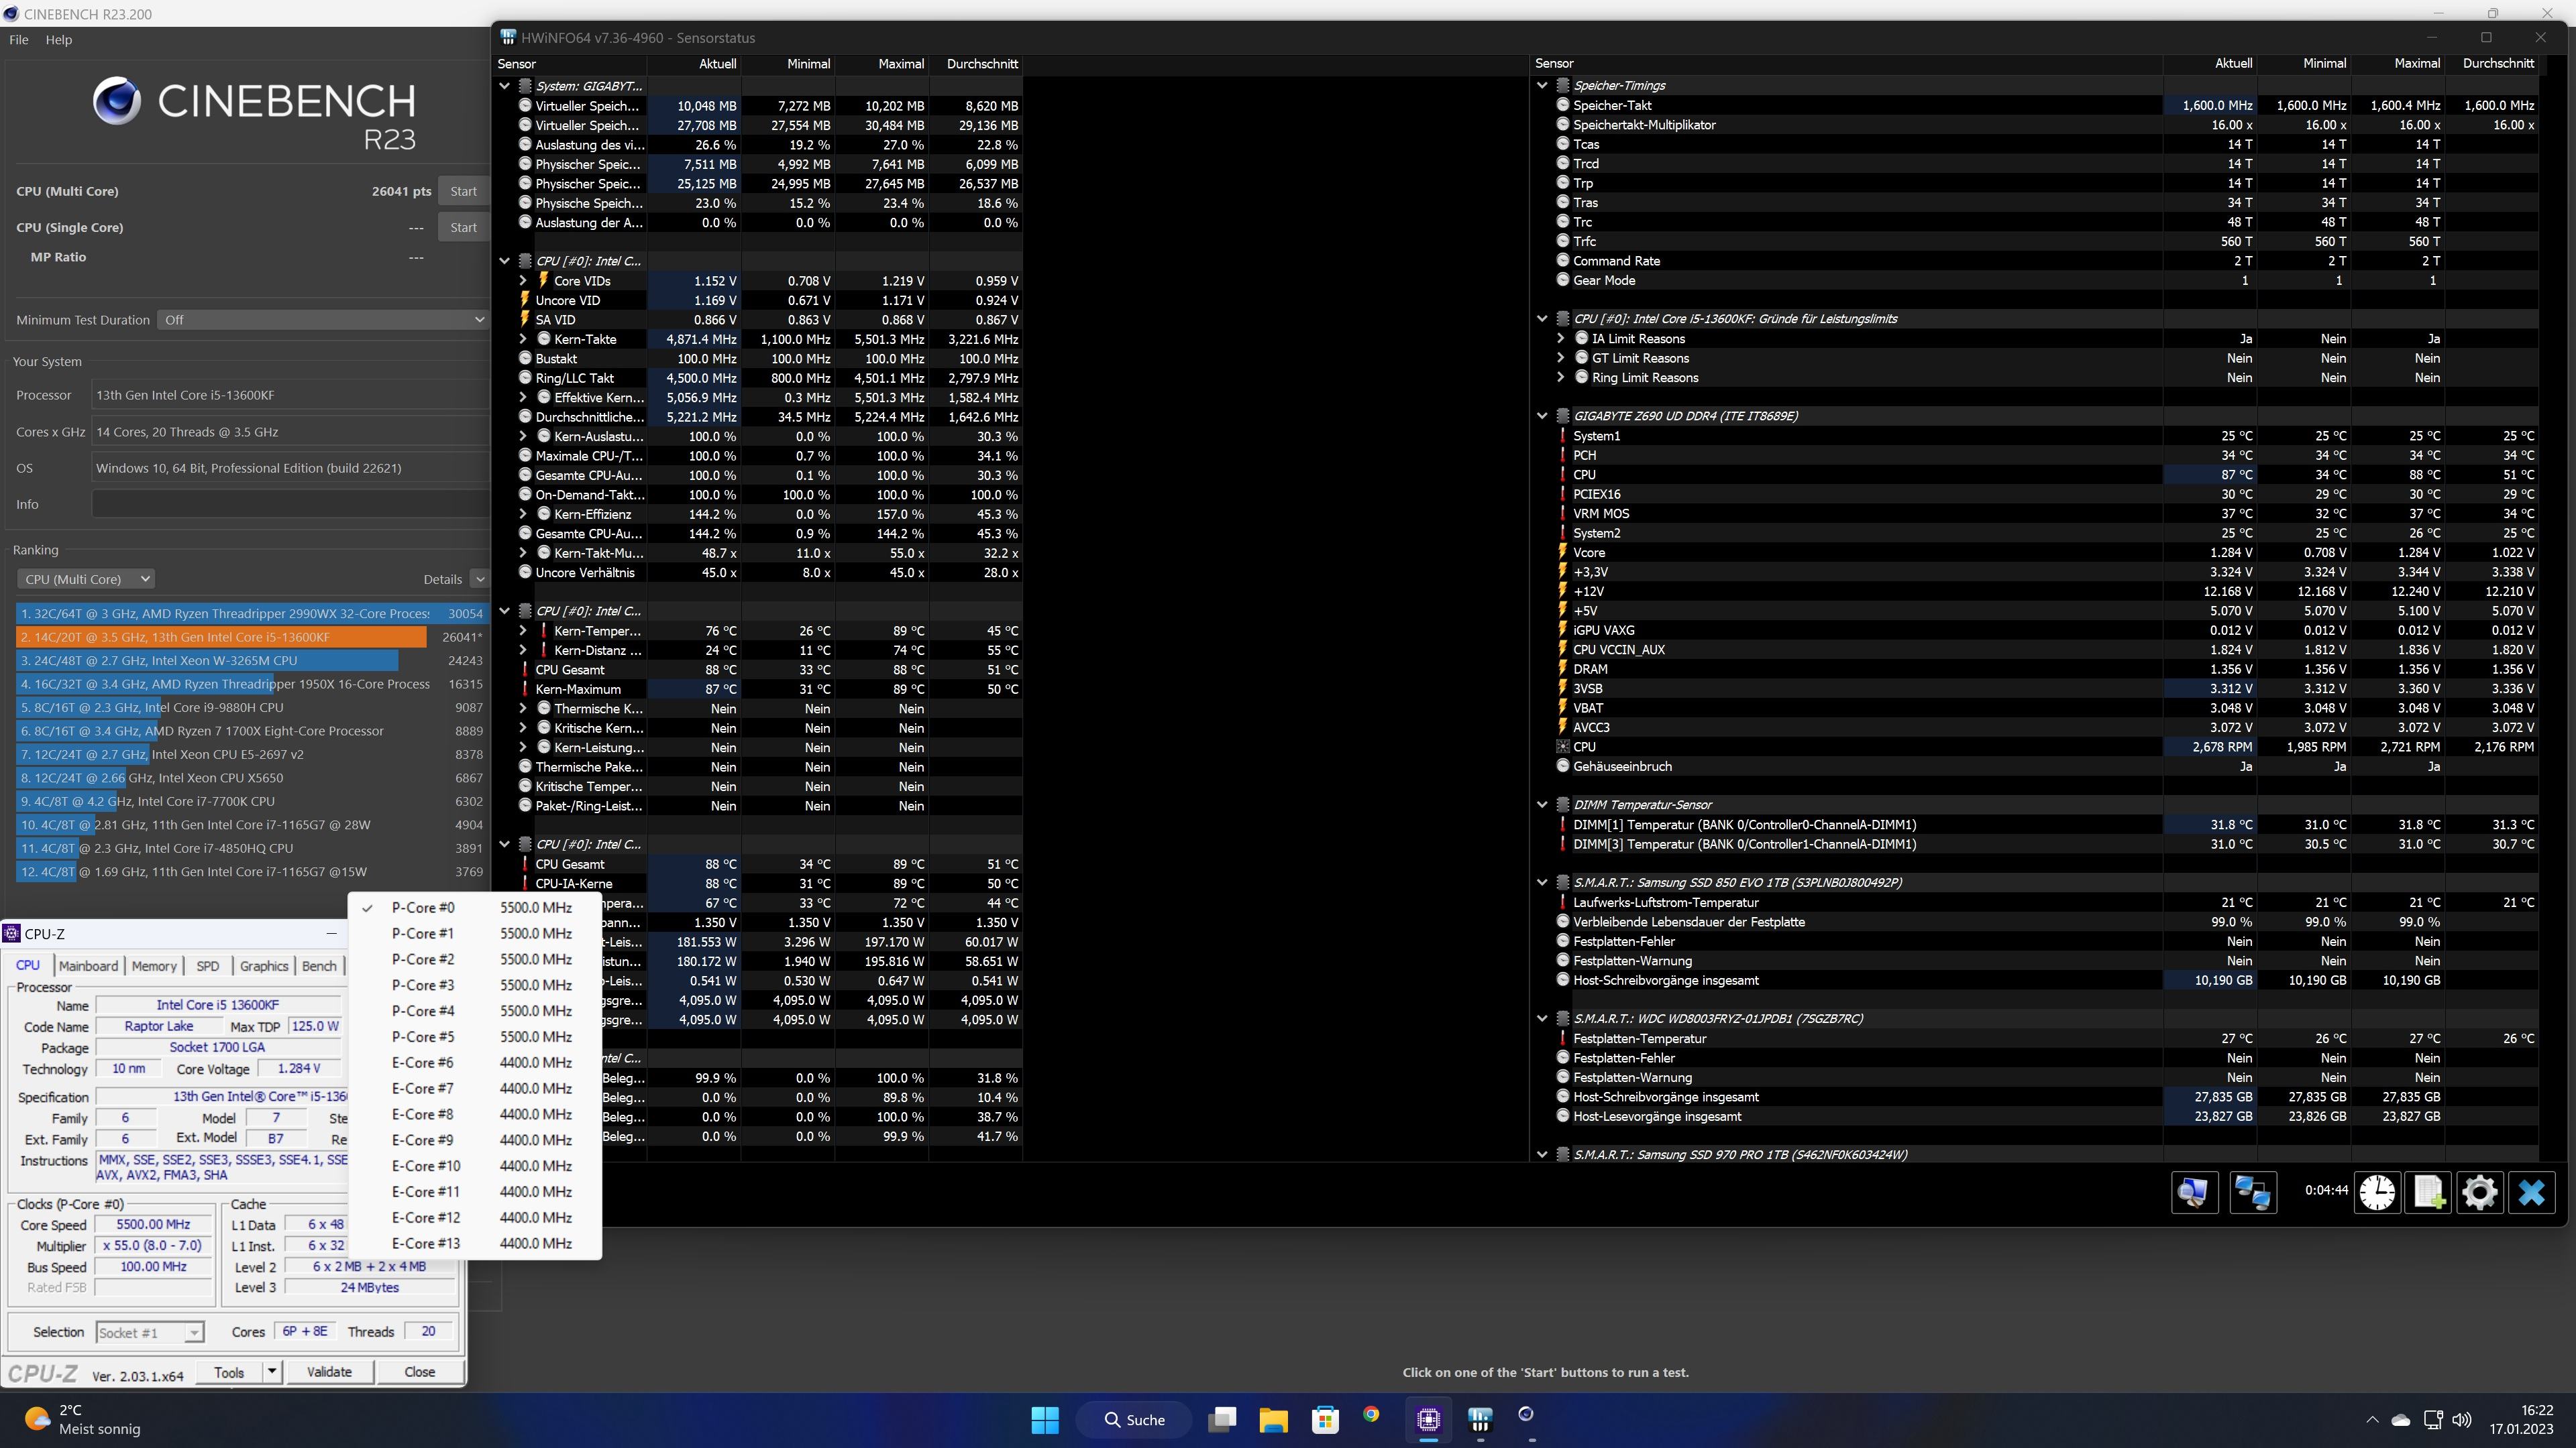2576x1448 pixels.
Task: Open the taskbar Suche search box
Action: (x=1134, y=1419)
